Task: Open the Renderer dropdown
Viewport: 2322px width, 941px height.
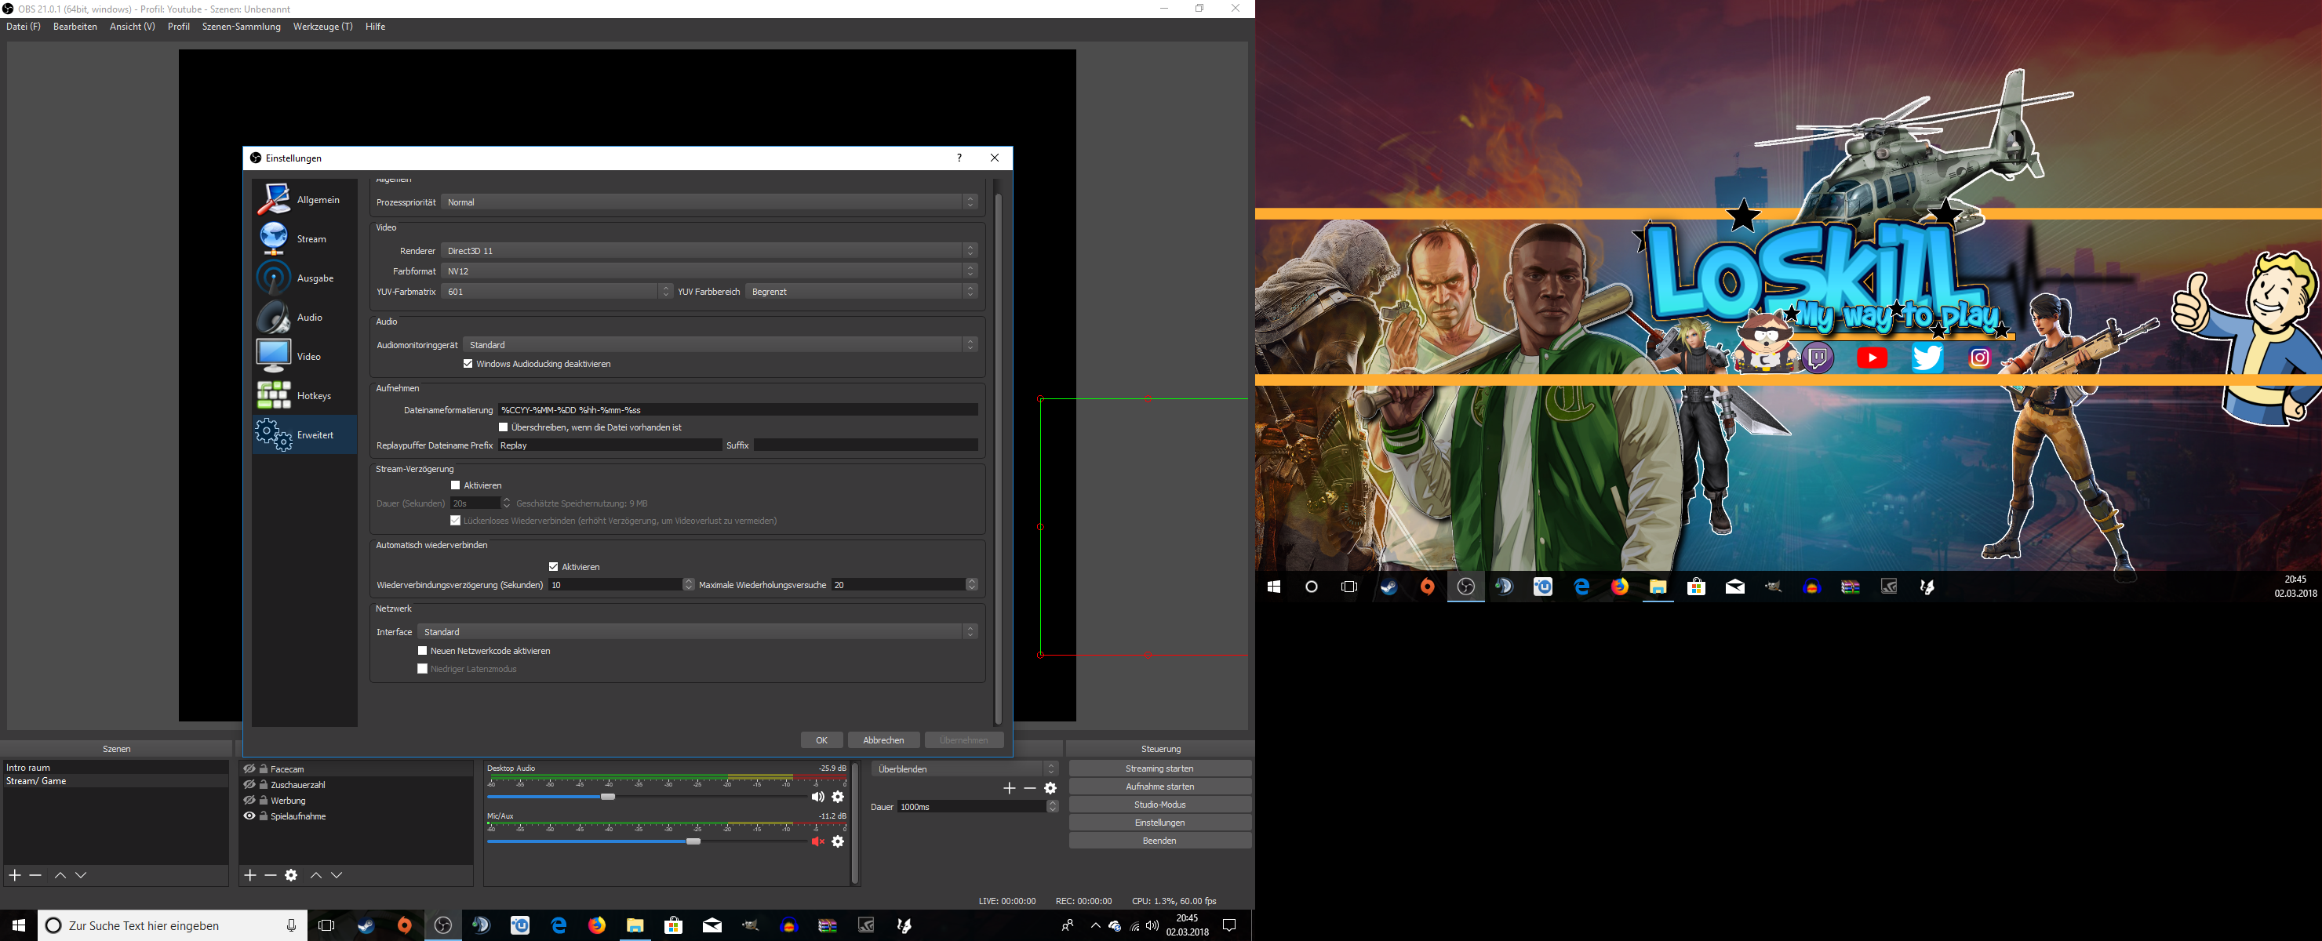Action: (708, 251)
